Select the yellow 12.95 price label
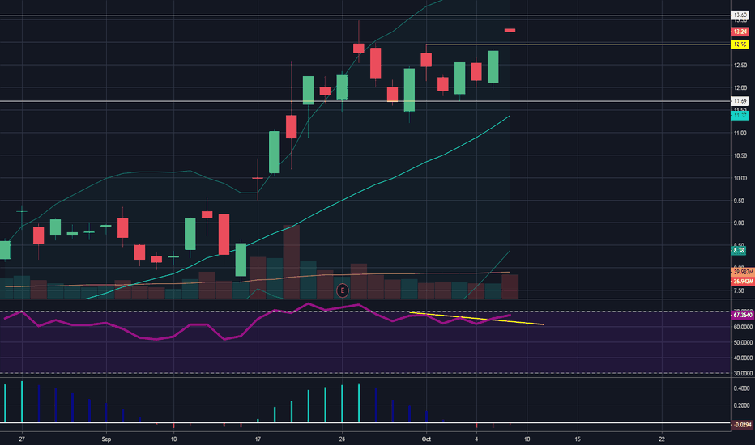 [740, 44]
